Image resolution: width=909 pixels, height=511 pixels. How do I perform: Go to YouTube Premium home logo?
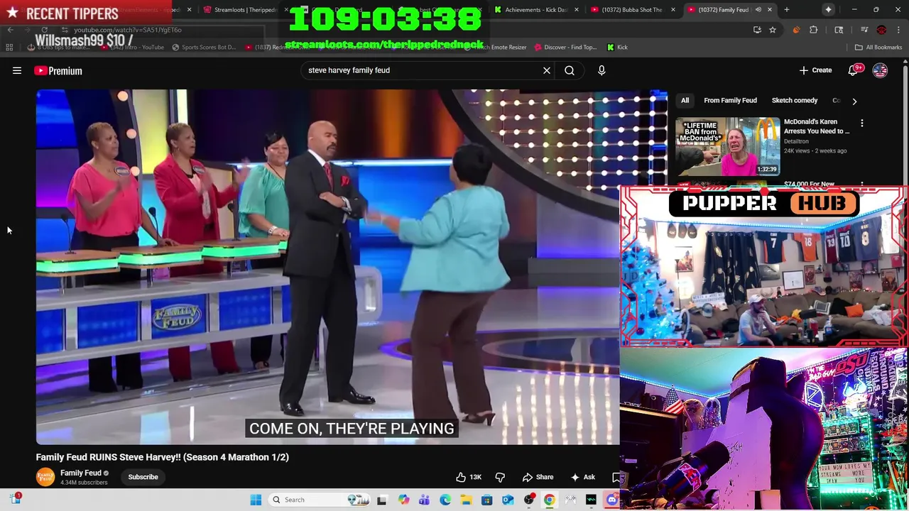pos(58,70)
